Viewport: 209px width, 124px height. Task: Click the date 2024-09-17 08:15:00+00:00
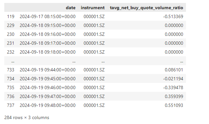pos(48,16)
